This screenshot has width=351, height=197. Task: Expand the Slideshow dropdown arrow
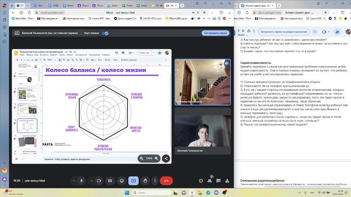(x=154, y=53)
